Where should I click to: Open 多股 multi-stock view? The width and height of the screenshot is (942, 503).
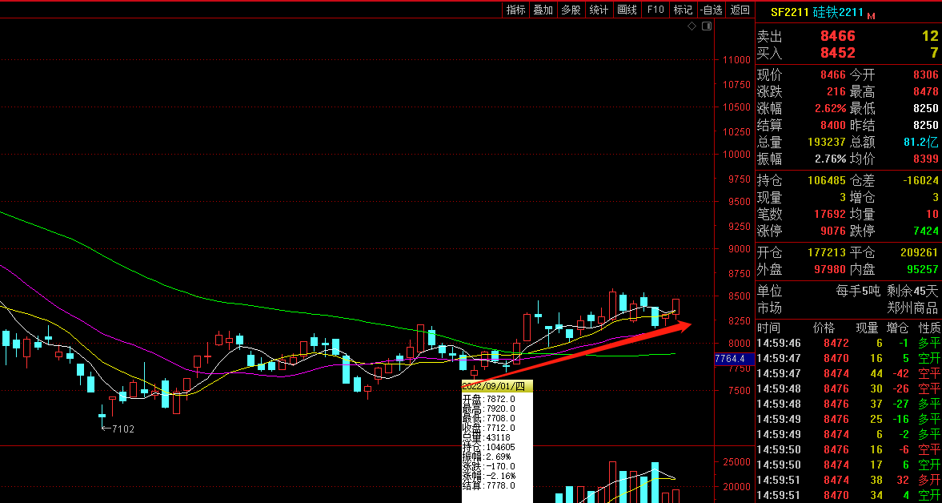point(571,10)
